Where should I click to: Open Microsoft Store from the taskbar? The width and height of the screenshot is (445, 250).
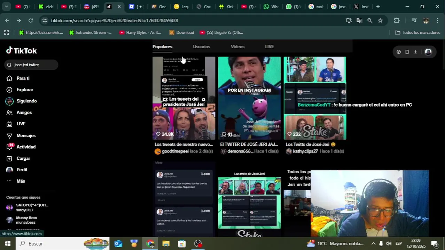pyautogui.click(x=182, y=244)
